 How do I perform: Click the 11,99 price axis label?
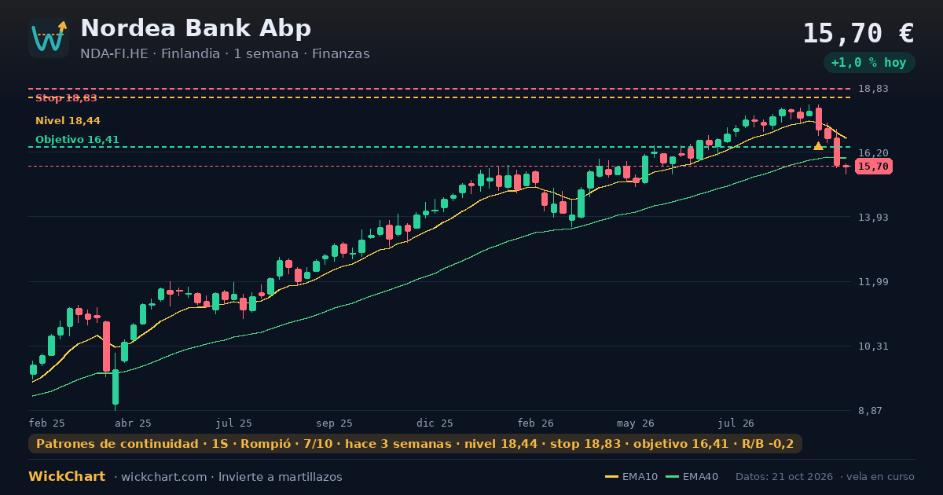click(x=873, y=282)
